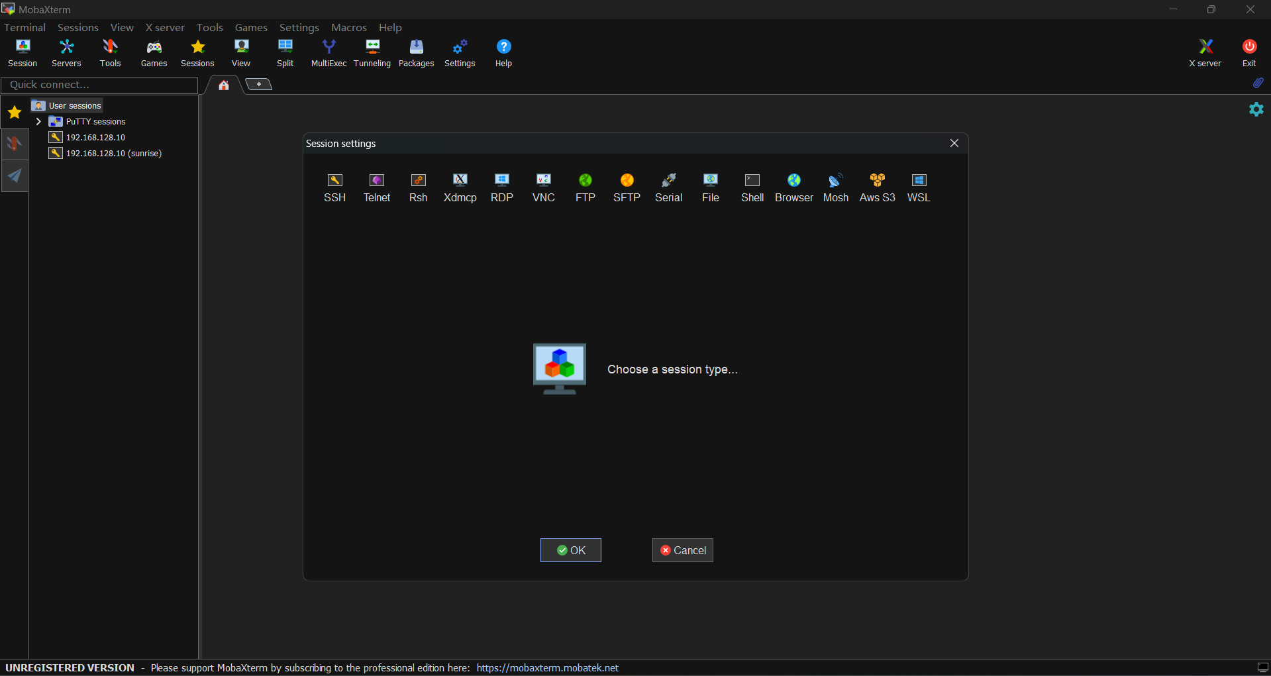Image resolution: width=1271 pixels, height=676 pixels.
Task: Choose the SFTP session icon
Action: click(627, 187)
